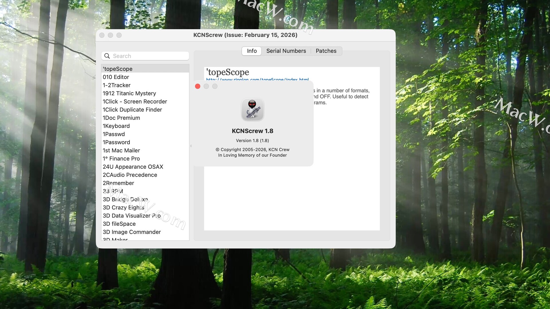Choose 1Doc Premium entry
550x309 pixels.
click(121, 118)
